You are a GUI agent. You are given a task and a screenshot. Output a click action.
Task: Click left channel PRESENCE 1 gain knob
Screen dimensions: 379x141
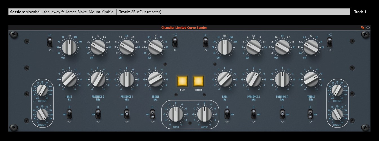point(127,79)
